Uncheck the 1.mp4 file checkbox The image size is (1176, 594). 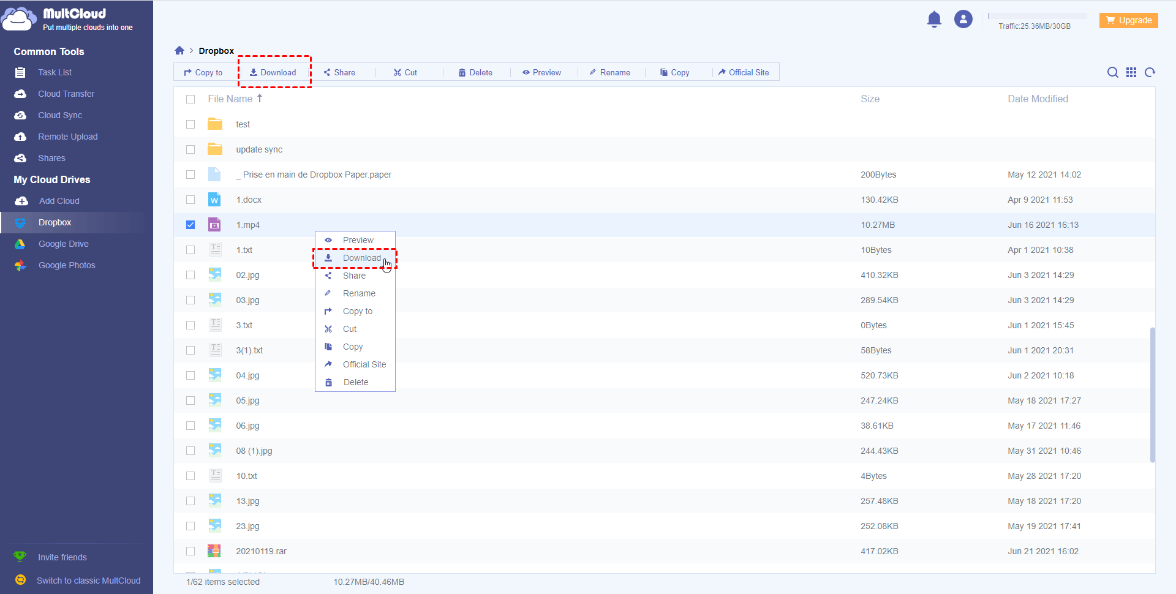[190, 225]
